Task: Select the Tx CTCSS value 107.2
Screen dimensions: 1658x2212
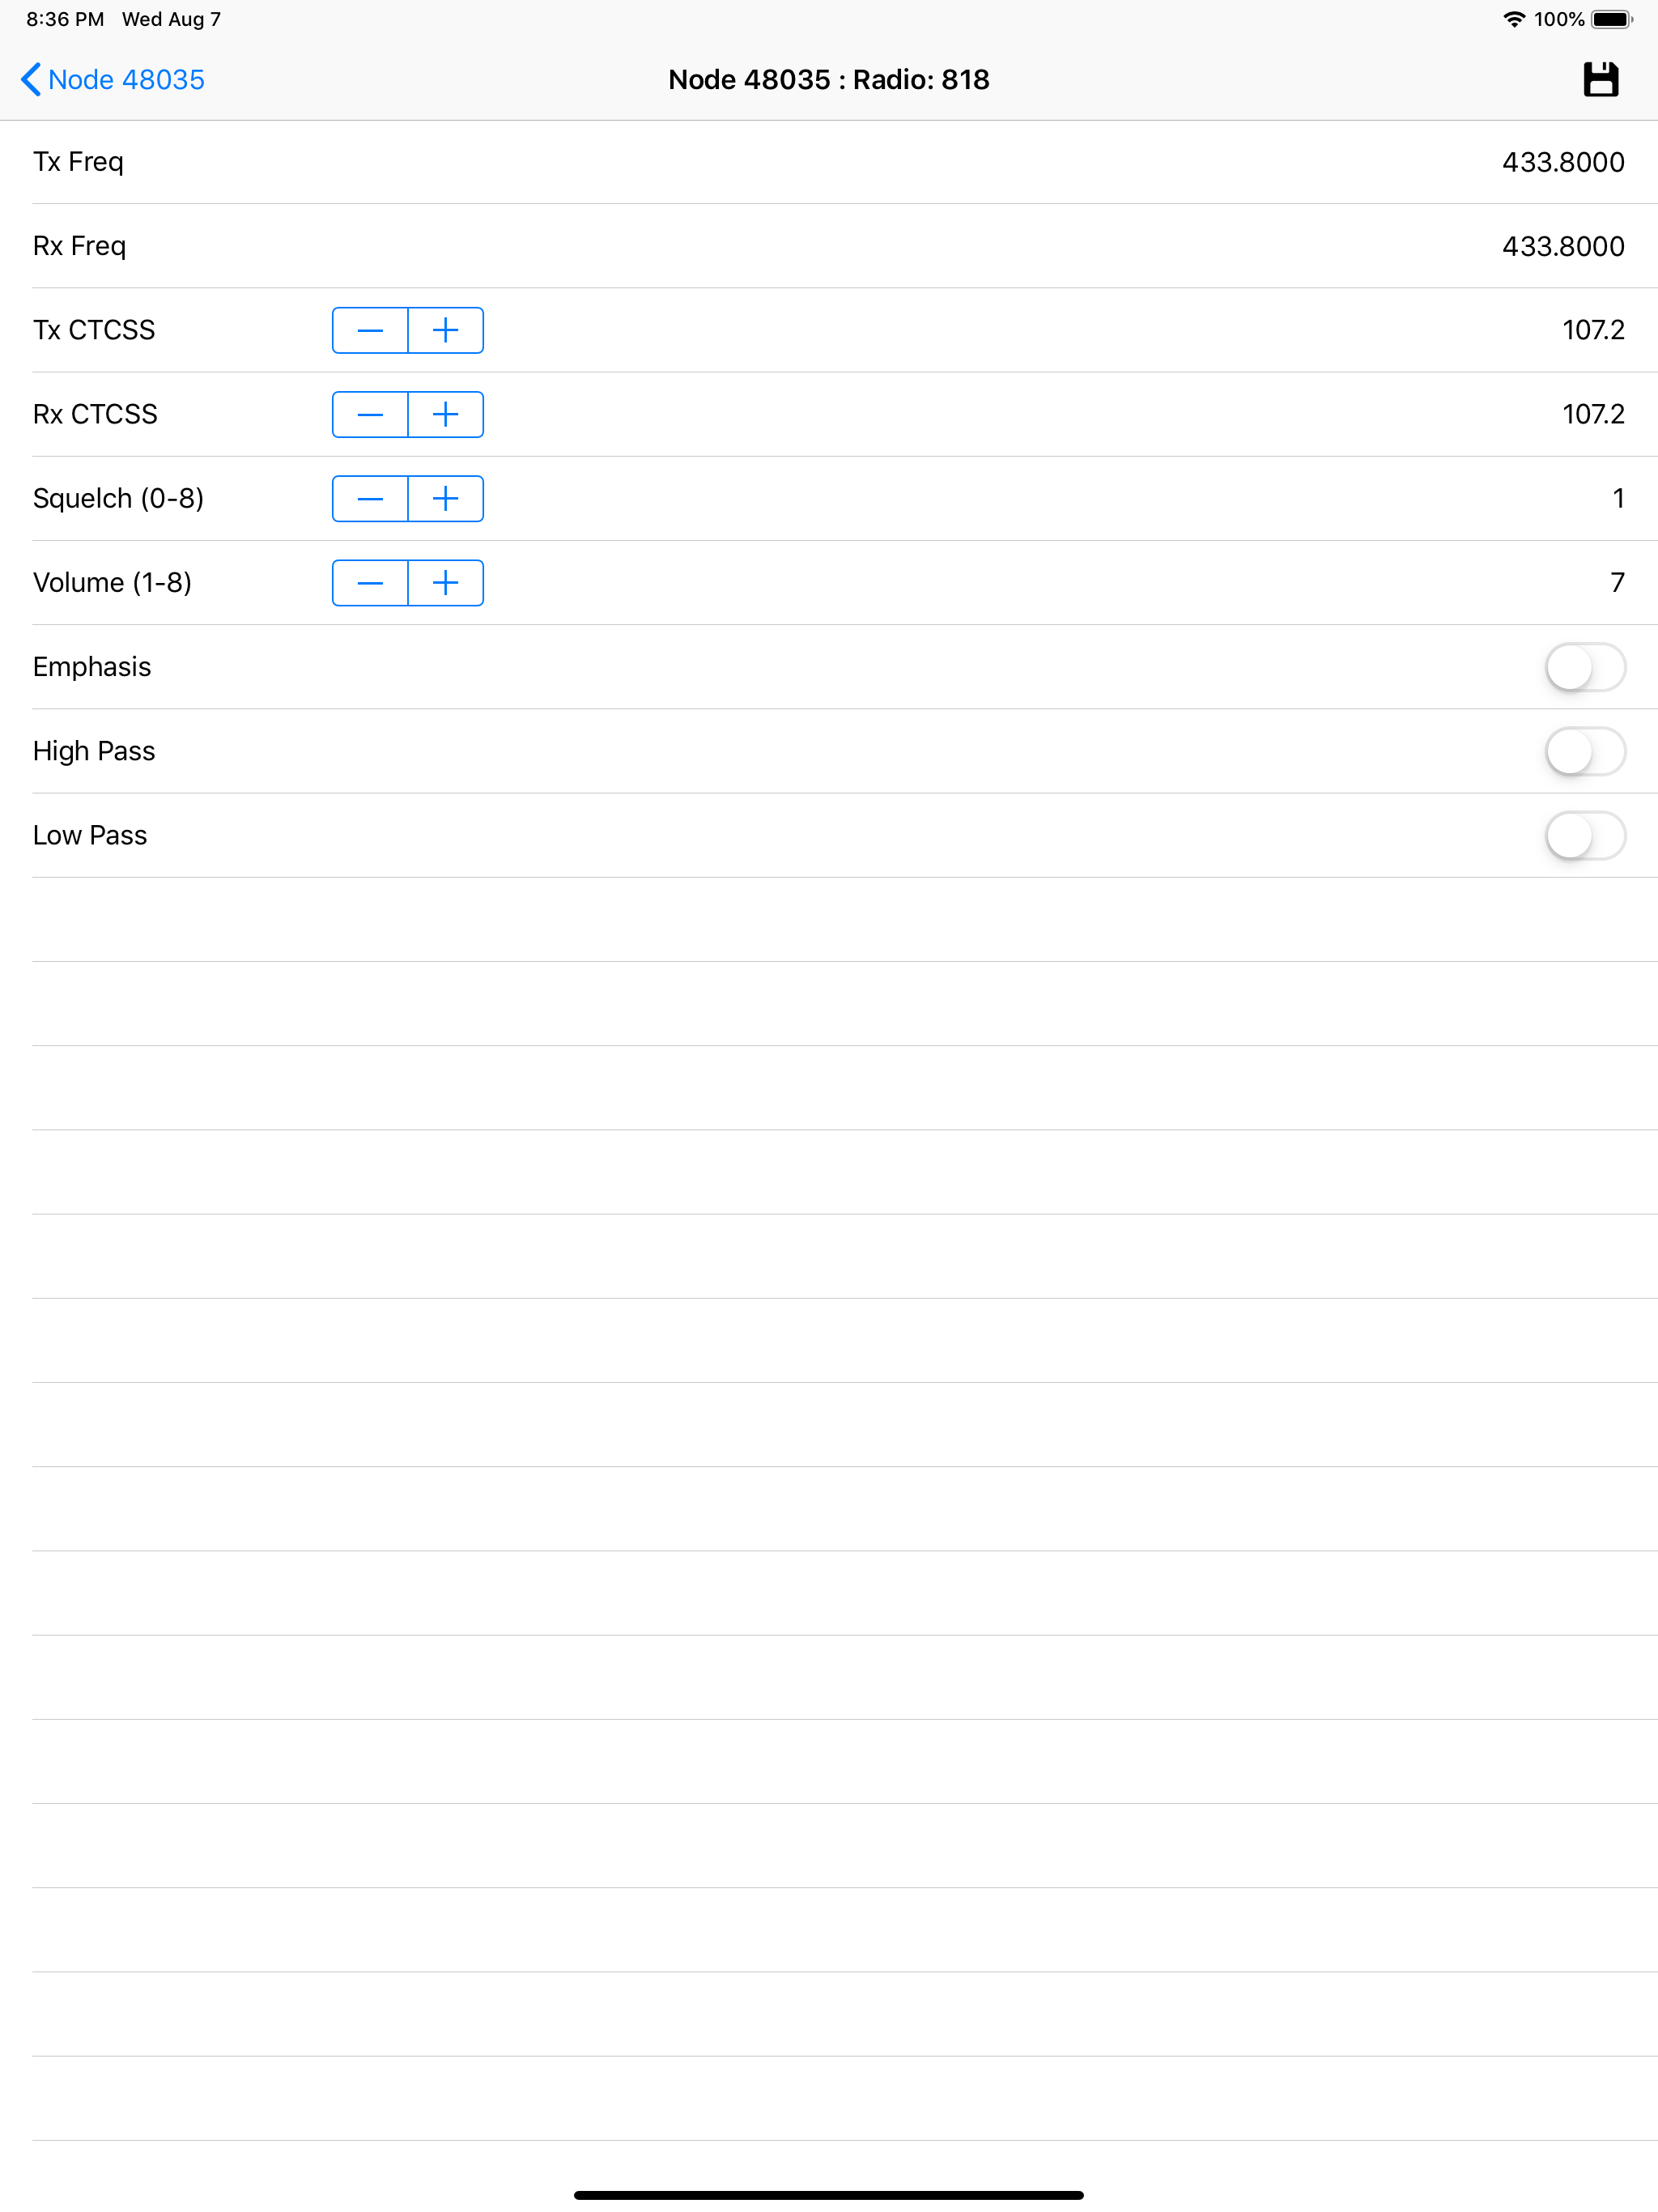Action: click(x=1593, y=330)
